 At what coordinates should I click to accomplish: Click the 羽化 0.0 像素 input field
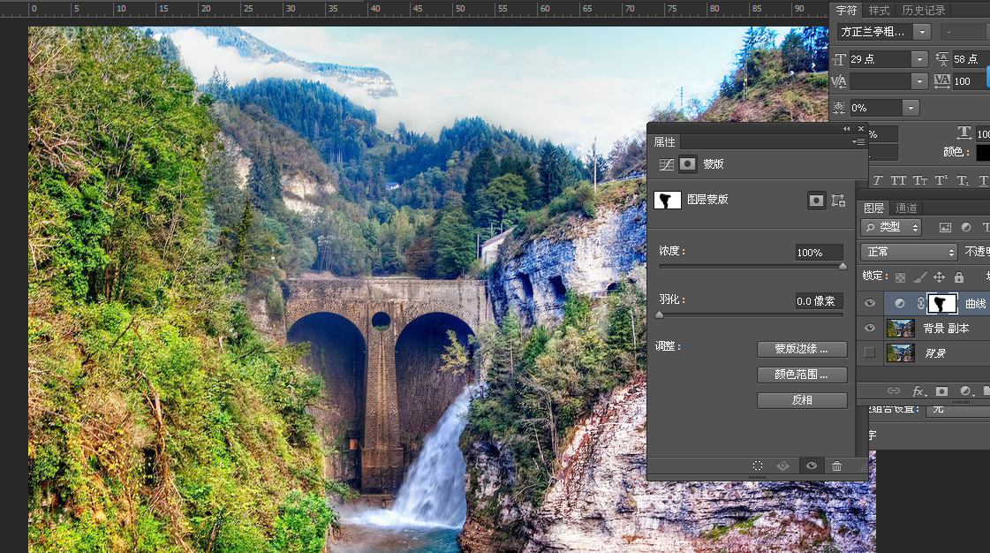tap(819, 301)
